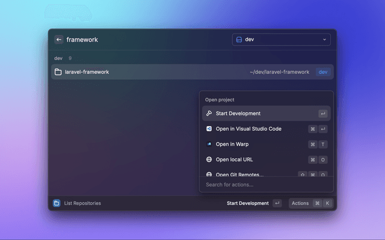Click the laravel-framework folder icon

(58, 72)
